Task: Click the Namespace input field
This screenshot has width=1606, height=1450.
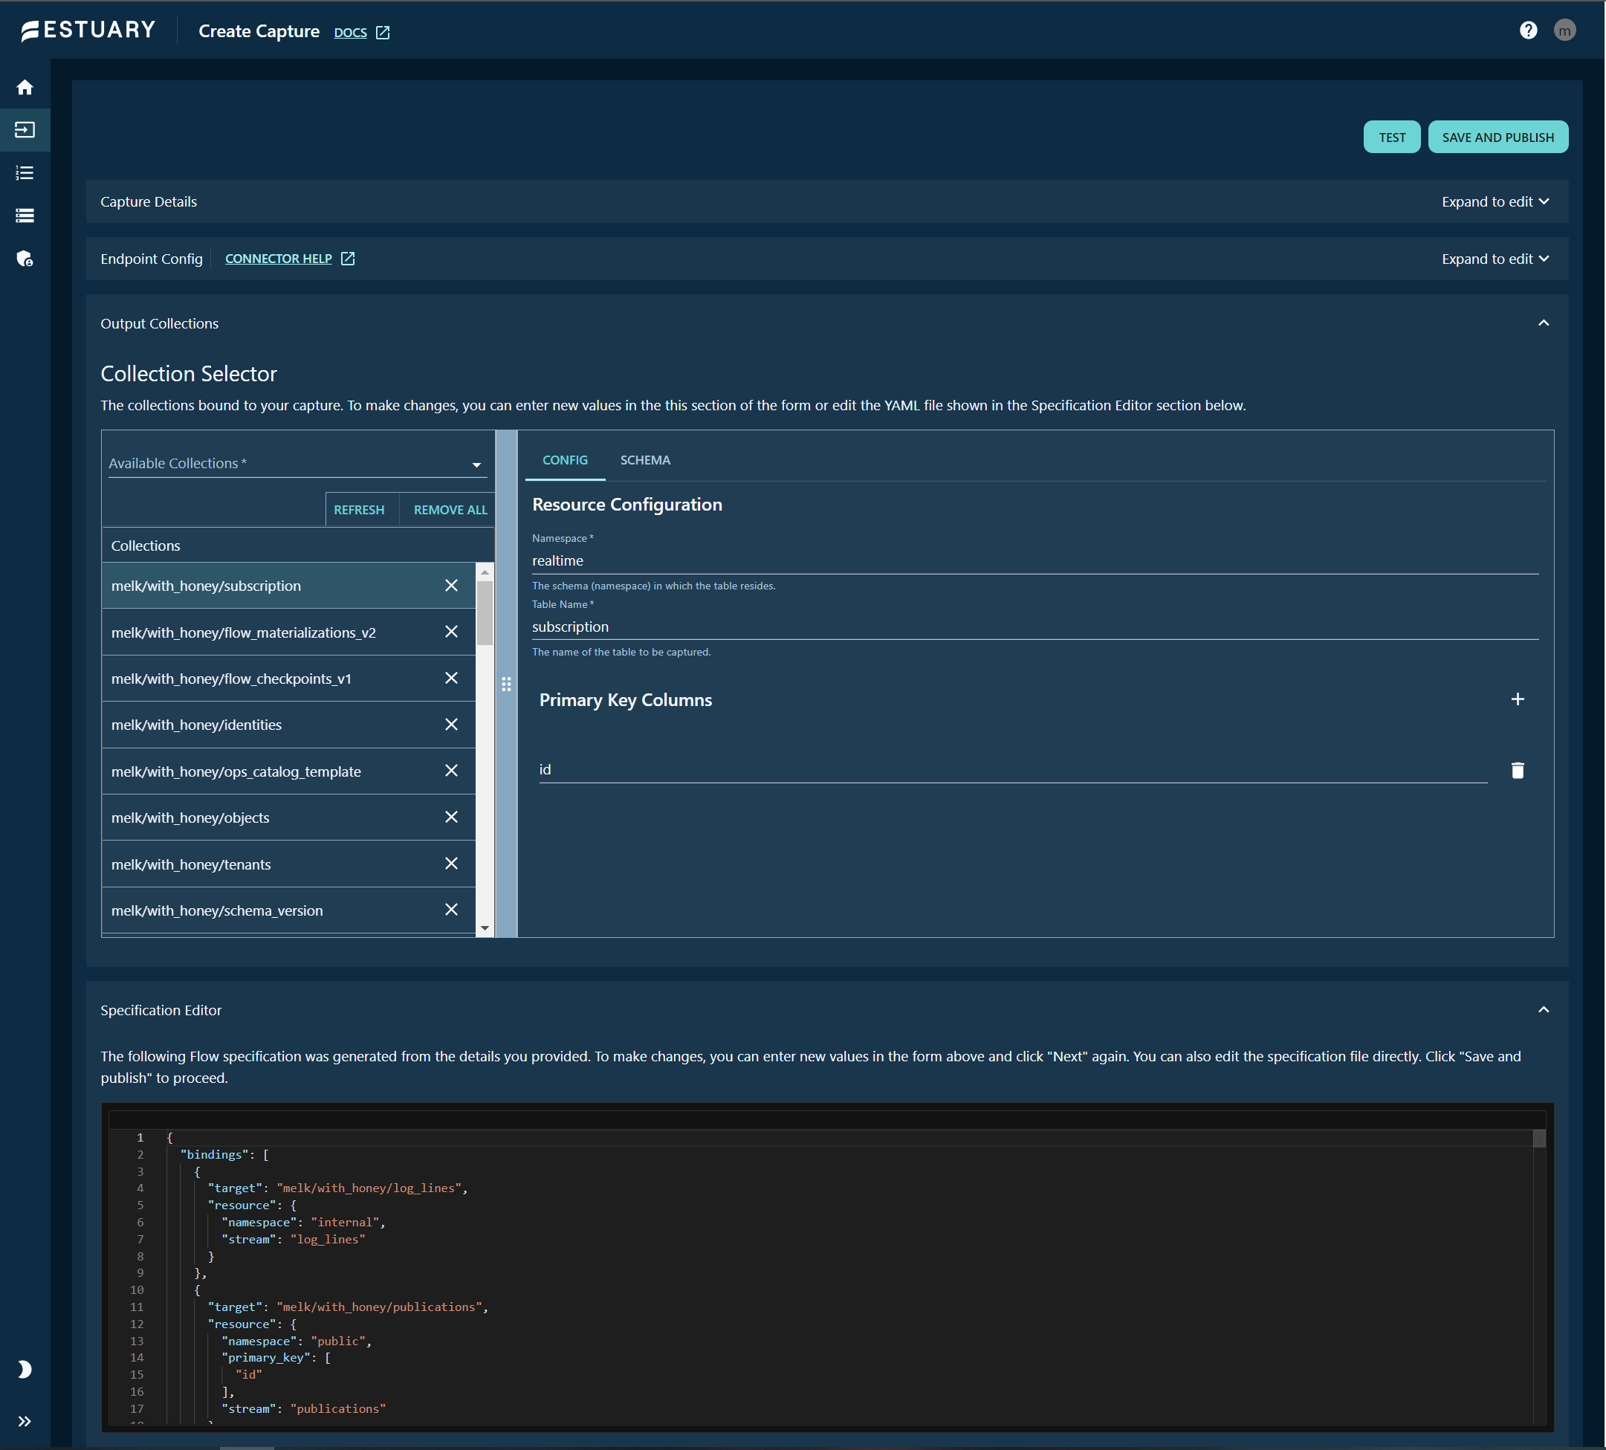Action: [1034, 561]
